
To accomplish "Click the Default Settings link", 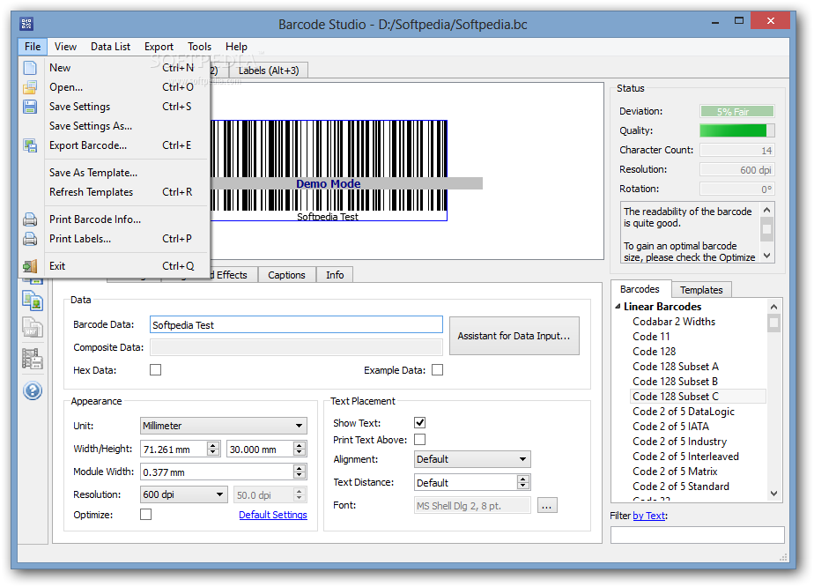I will (x=273, y=515).
